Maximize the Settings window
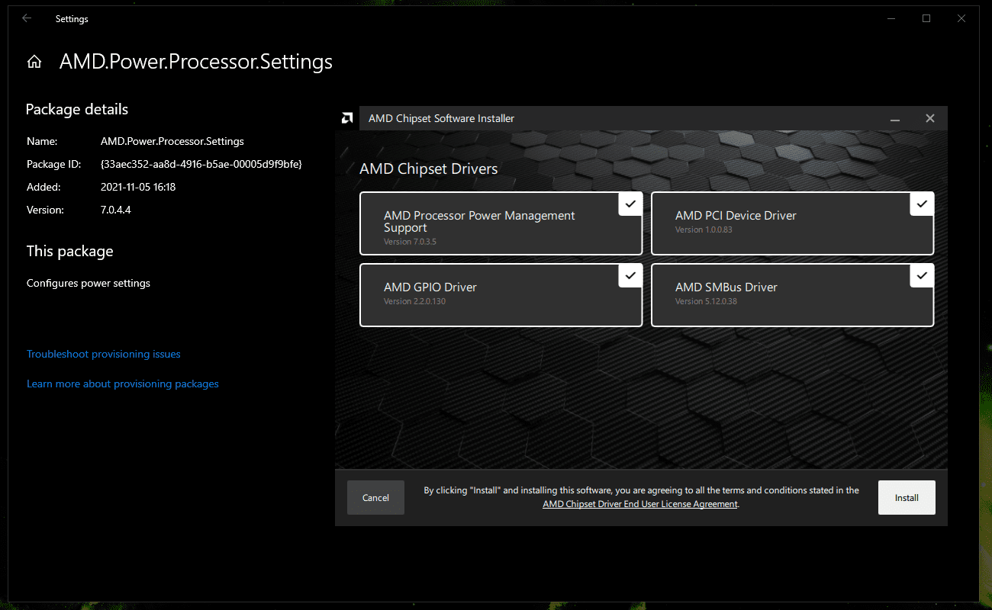The image size is (992, 610). [x=926, y=18]
